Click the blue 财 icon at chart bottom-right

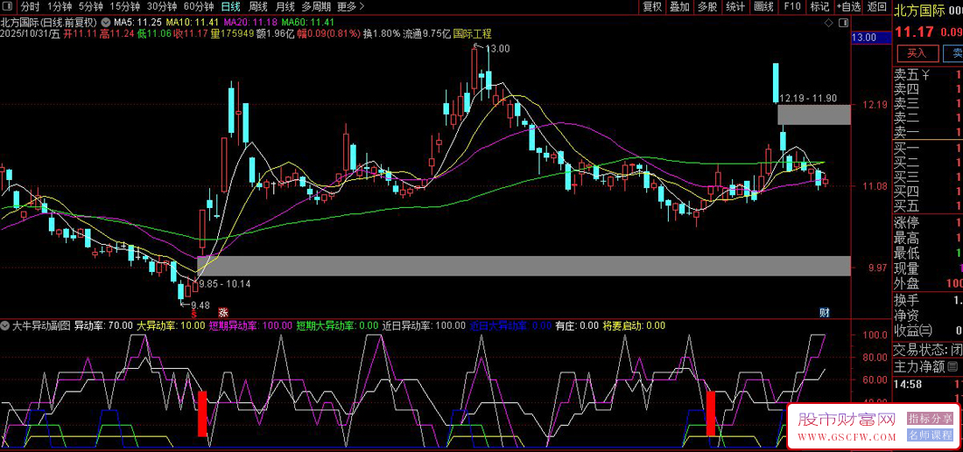824,312
